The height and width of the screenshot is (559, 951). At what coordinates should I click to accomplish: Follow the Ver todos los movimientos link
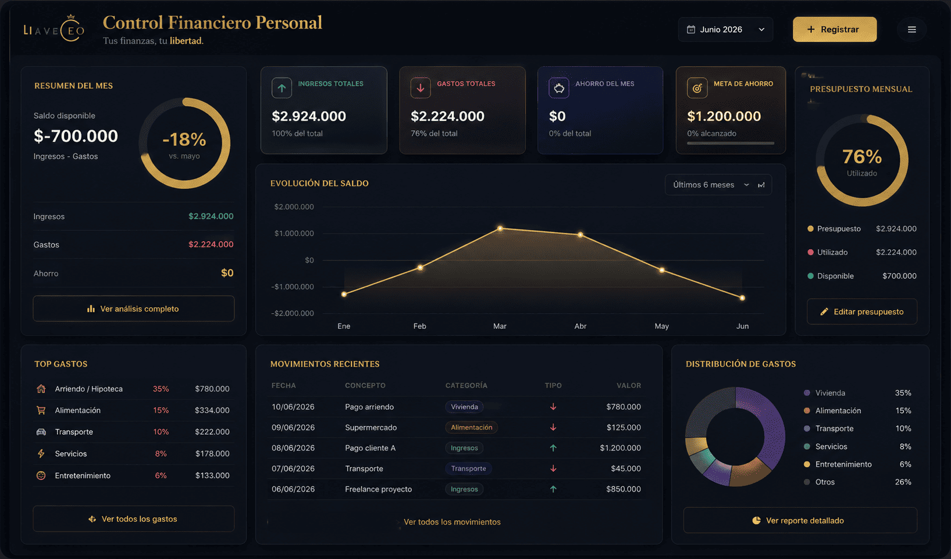tap(452, 522)
